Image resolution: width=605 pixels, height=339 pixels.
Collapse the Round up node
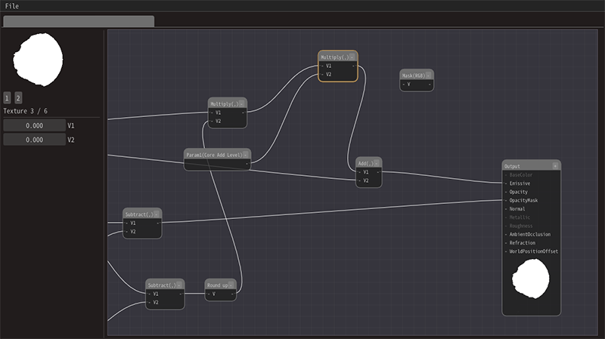(232, 285)
